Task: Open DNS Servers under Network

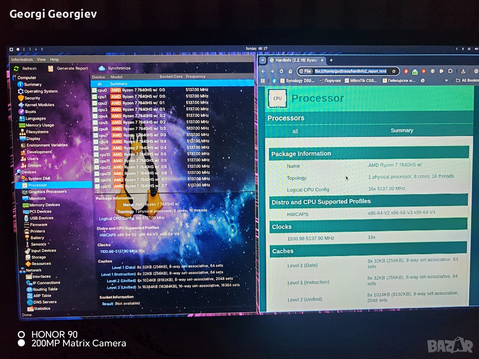Action: coord(44,302)
